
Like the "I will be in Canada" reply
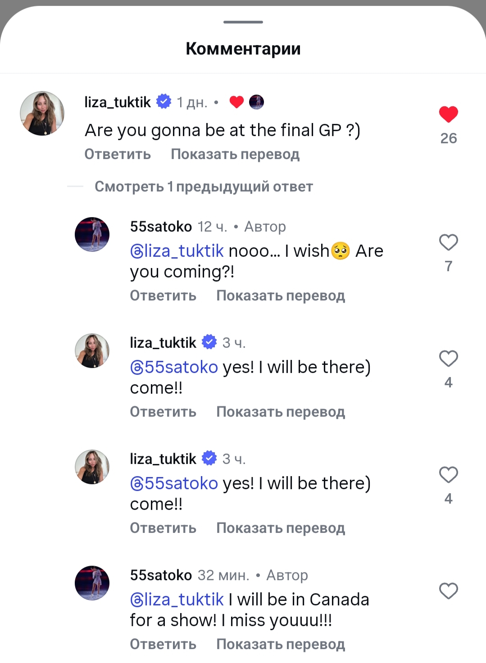click(448, 591)
